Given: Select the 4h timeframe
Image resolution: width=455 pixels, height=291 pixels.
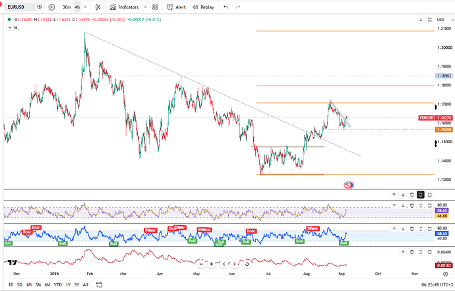Looking at the screenshot, I should tap(77, 7).
